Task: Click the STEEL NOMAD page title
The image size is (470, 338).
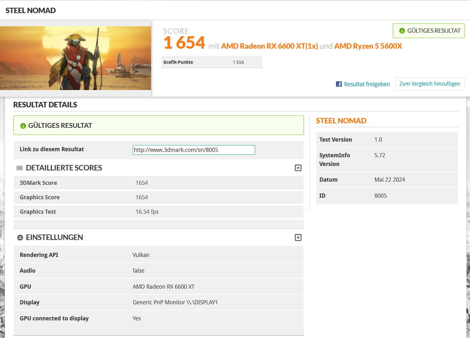Action: pos(30,11)
